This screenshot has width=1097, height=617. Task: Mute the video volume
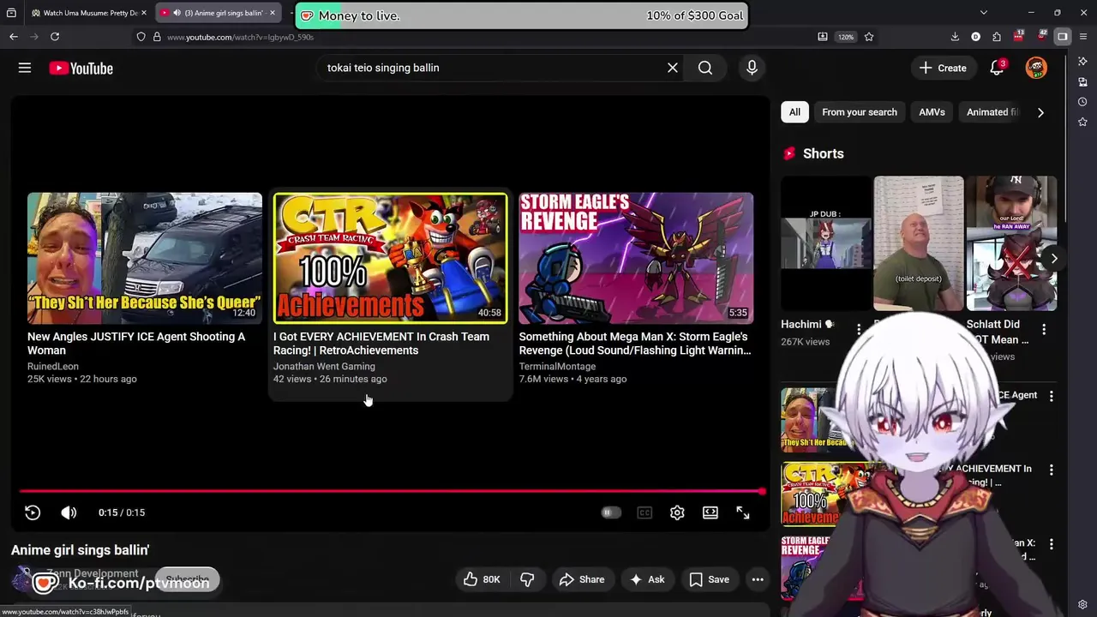point(69,512)
